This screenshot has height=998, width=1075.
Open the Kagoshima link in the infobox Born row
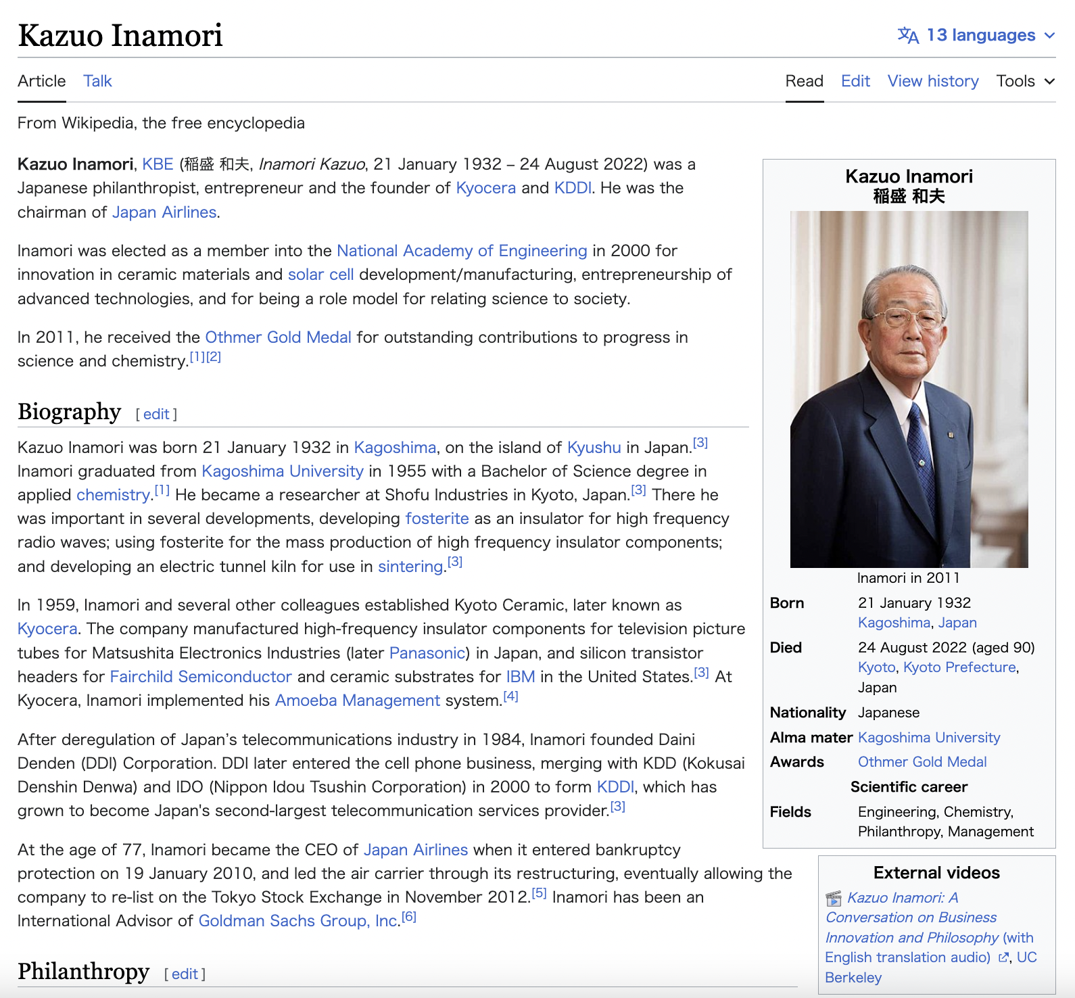894,623
